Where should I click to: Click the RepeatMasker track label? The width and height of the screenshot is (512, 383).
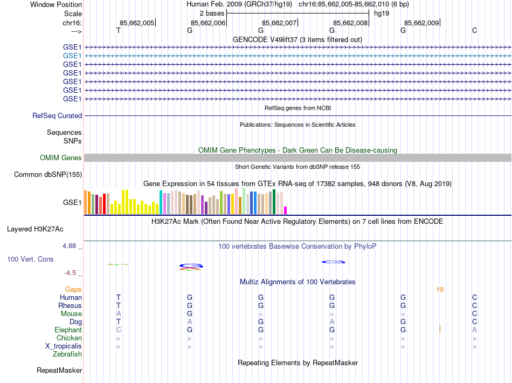tap(59, 370)
